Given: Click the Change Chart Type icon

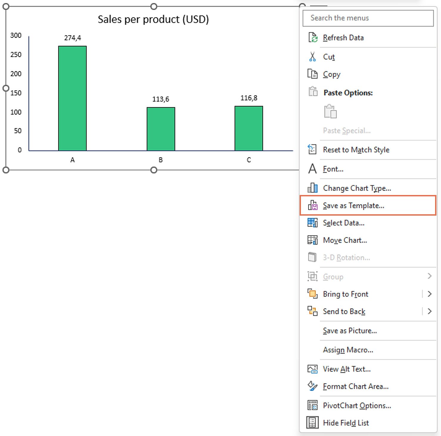Looking at the screenshot, I should [312, 188].
